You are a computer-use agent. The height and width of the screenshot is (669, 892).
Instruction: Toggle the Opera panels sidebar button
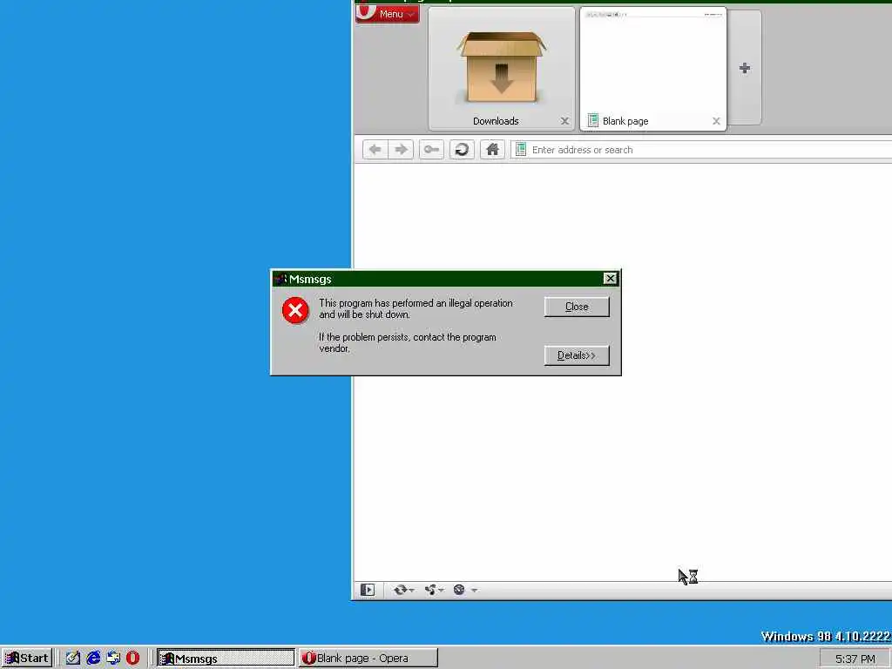[x=368, y=590]
